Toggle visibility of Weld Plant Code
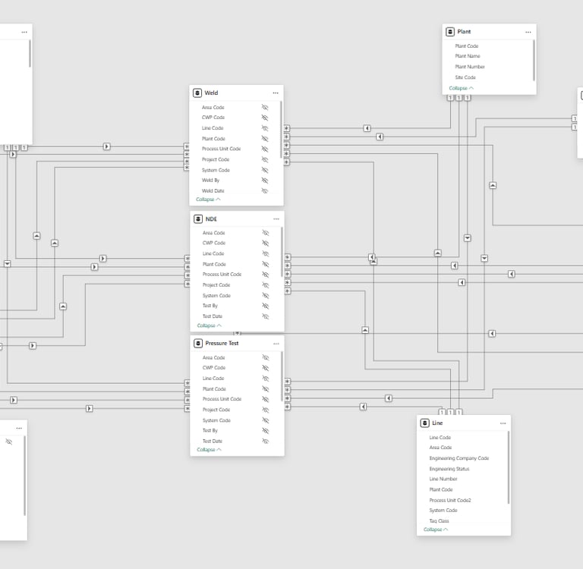This screenshot has height=569, width=583. pos(265,139)
